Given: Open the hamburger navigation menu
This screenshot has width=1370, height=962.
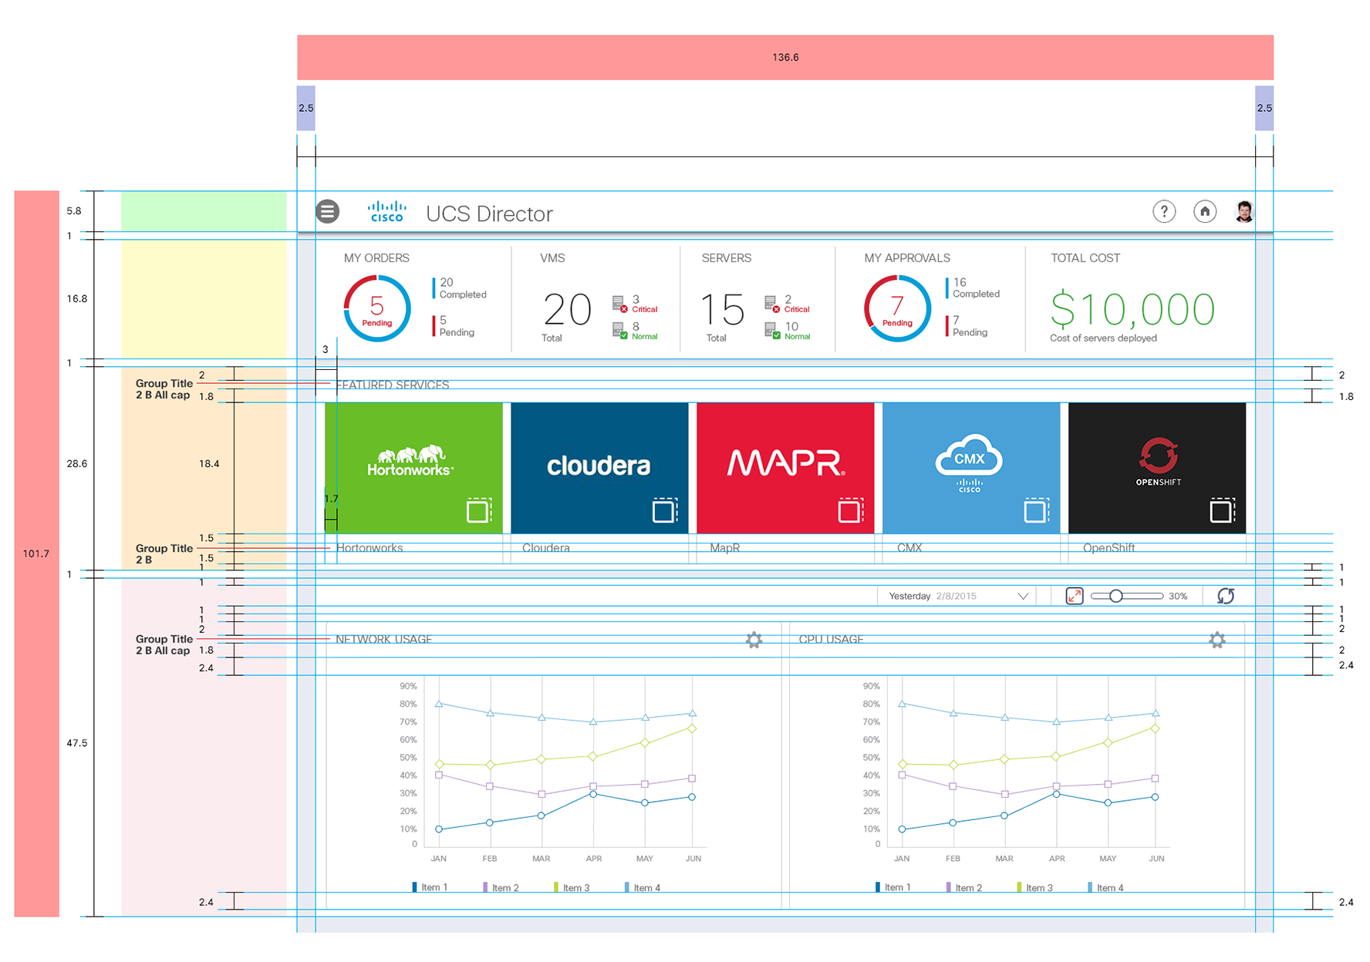Looking at the screenshot, I should pyautogui.click(x=327, y=211).
